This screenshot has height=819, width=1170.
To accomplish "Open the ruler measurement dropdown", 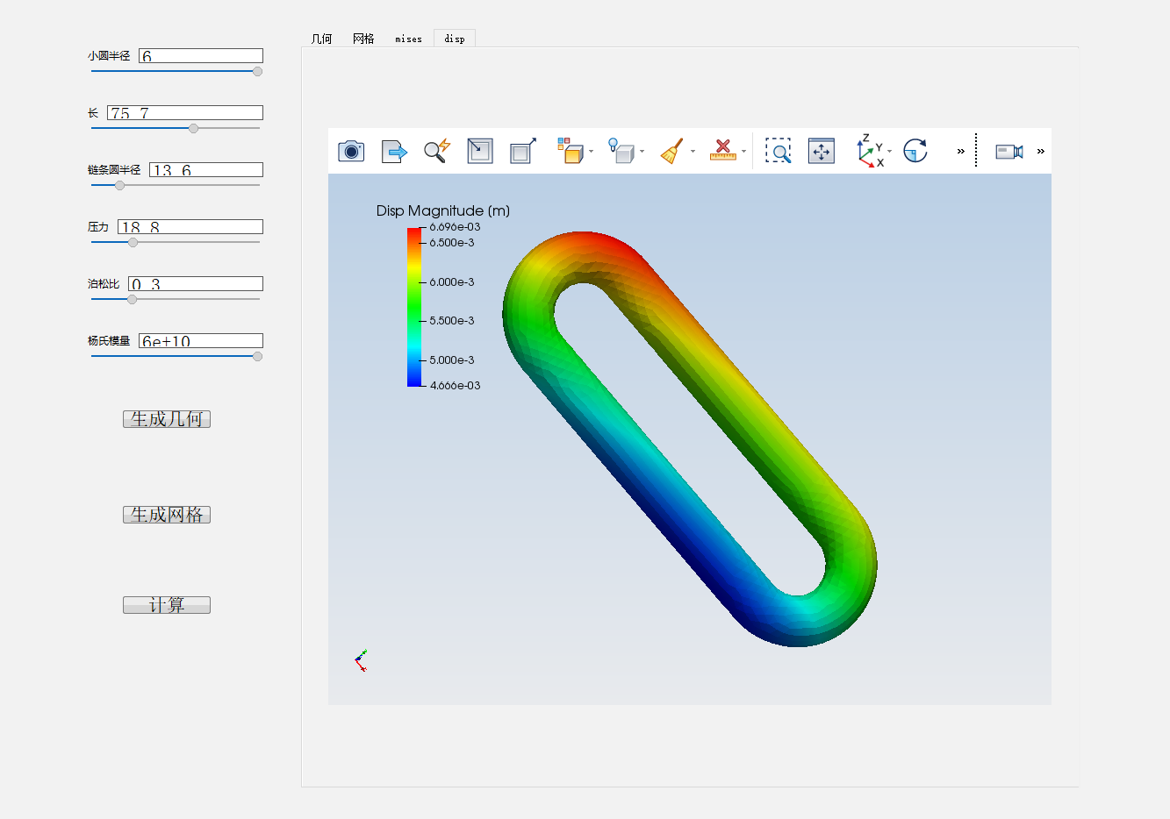I will [x=743, y=152].
